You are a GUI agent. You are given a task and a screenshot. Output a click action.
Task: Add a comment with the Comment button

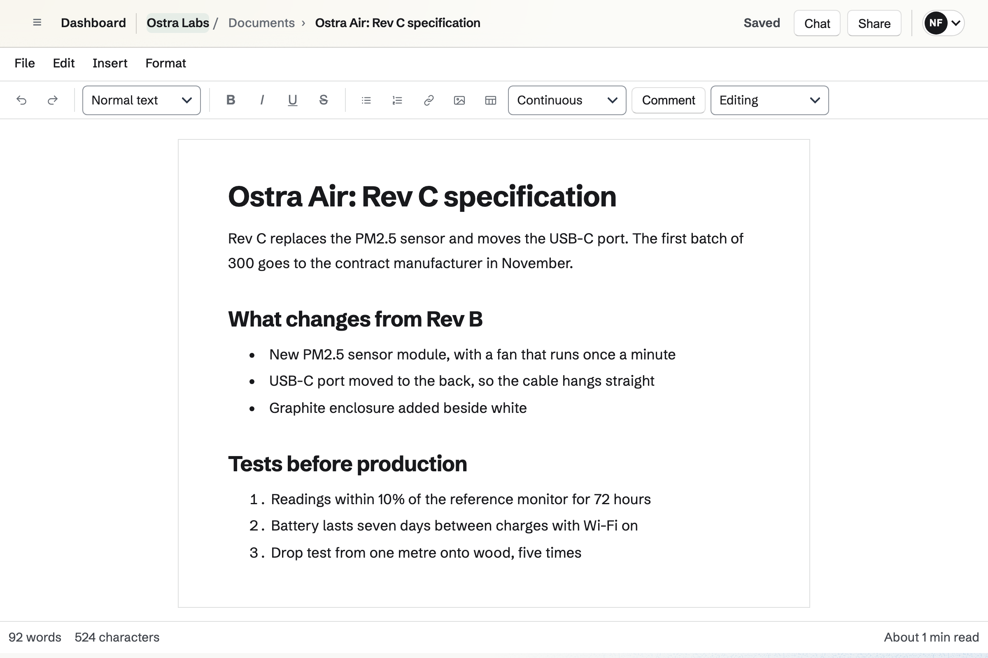[x=668, y=100]
